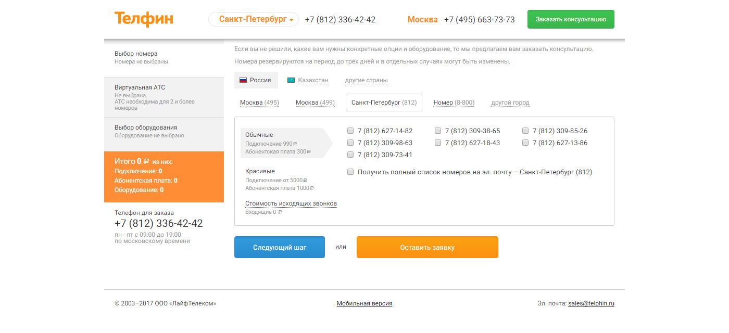
Task: Open the другие страны option
Action: point(366,80)
